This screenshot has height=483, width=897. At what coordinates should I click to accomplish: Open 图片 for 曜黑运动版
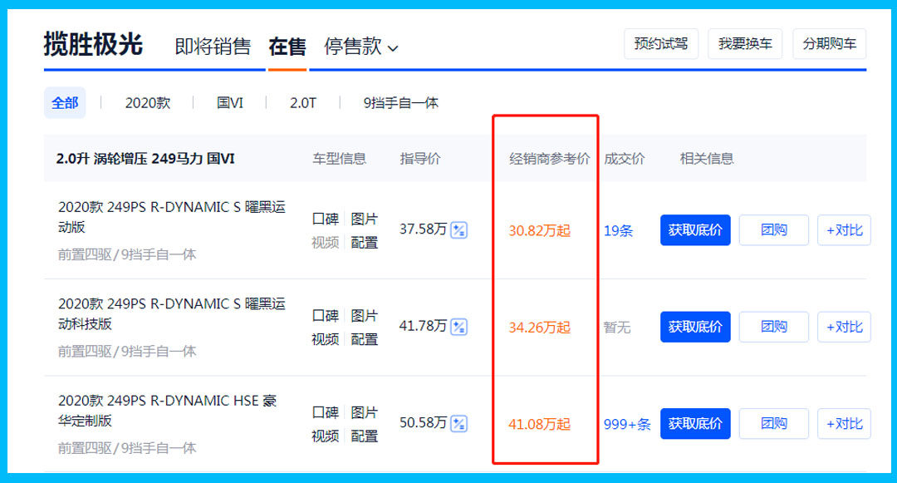point(364,219)
